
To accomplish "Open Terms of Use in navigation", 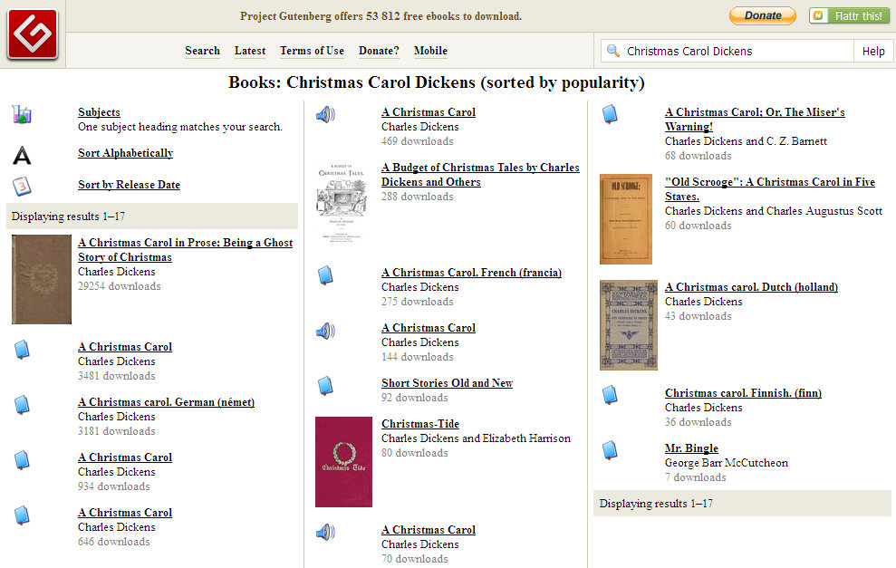I will [x=312, y=51].
